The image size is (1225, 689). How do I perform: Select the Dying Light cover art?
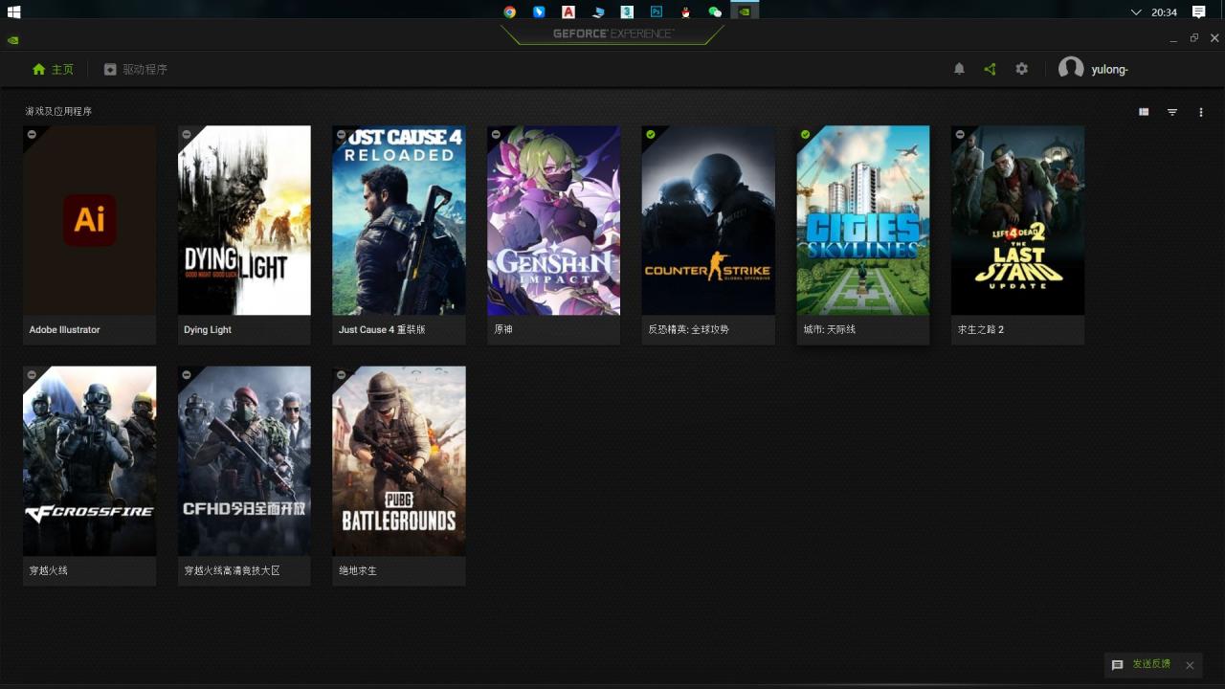(x=244, y=220)
